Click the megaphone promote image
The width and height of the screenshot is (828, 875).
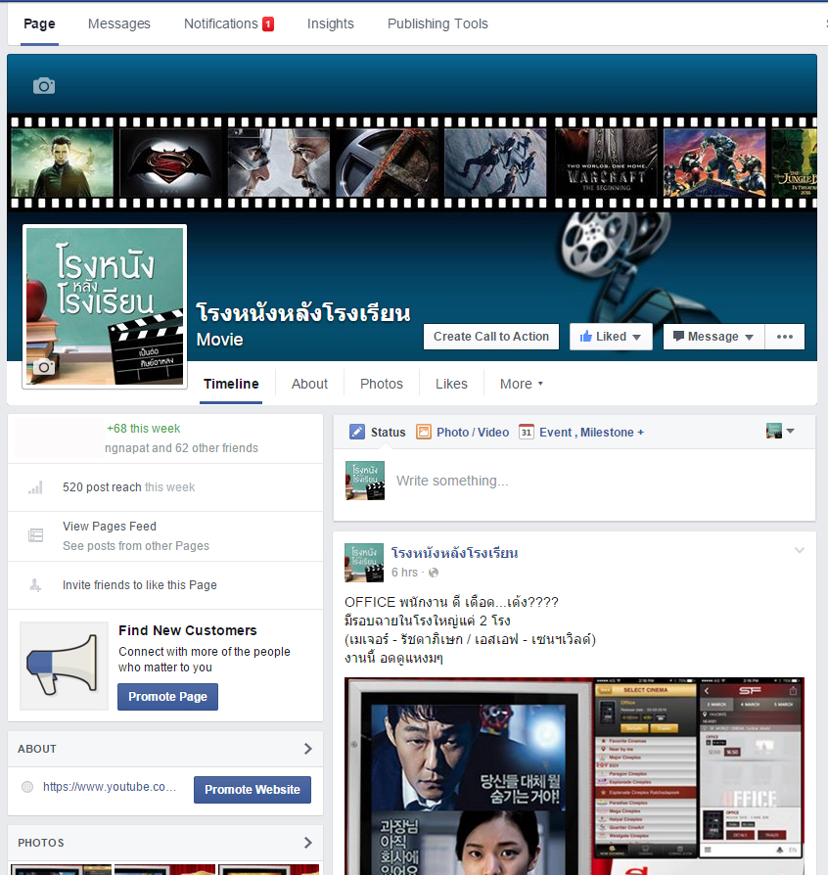click(x=65, y=666)
